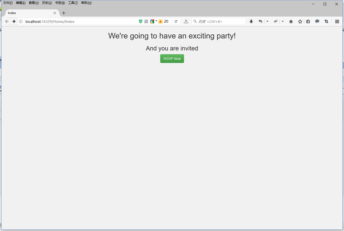Open the 查看(V) menu
This screenshot has width=344, height=231.
coord(34,3)
